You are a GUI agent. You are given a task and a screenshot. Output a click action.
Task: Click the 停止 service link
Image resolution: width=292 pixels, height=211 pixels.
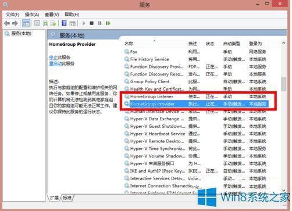54,58
